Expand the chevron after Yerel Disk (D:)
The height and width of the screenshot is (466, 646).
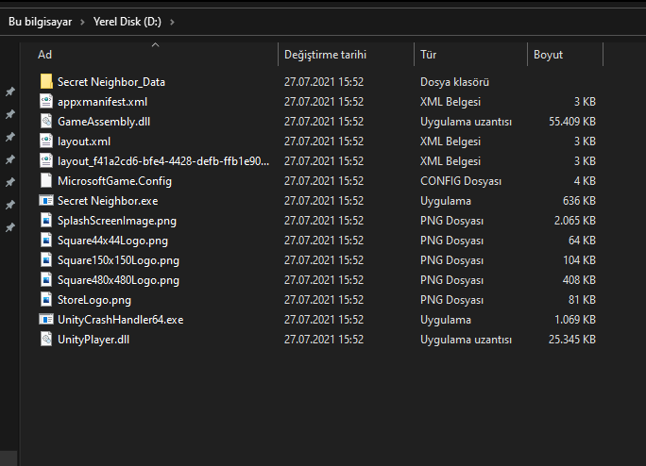point(171,21)
